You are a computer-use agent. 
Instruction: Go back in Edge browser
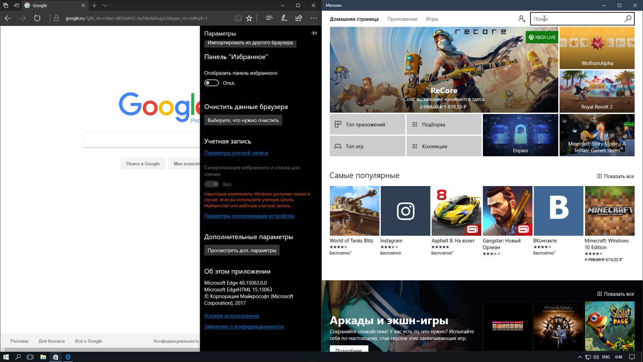click(x=8, y=18)
